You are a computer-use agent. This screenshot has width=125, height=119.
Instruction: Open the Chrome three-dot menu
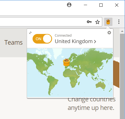119,22
